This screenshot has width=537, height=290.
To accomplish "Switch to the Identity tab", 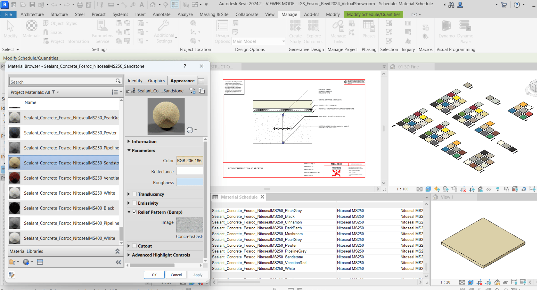I will point(135,81).
